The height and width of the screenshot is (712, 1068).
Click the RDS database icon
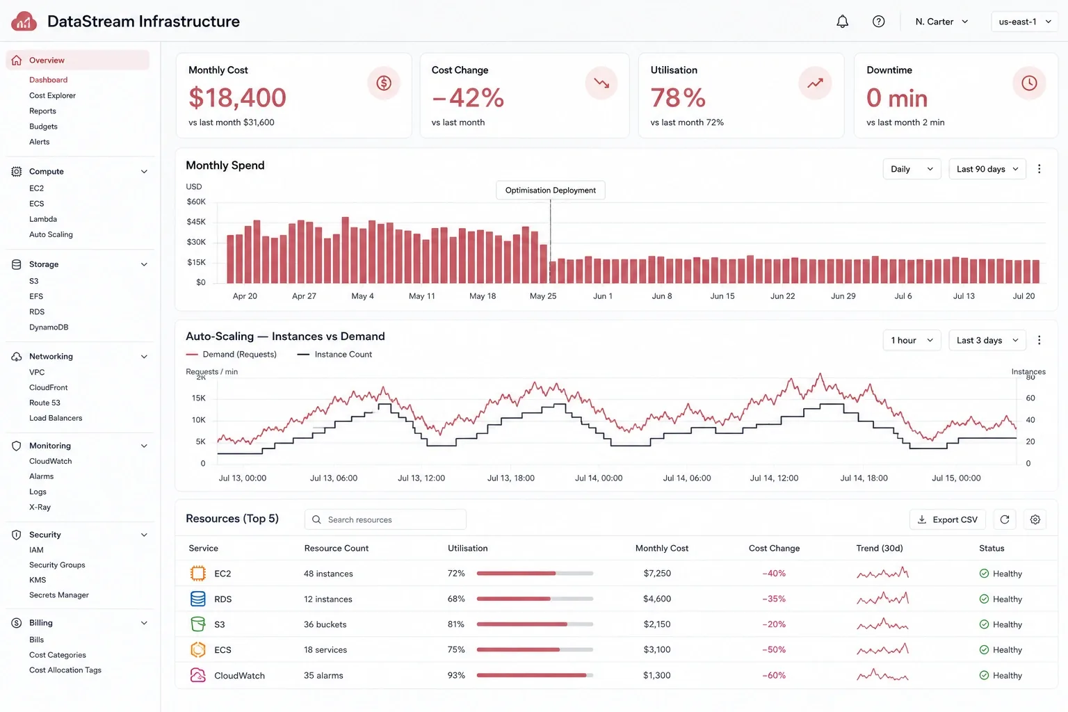198,599
